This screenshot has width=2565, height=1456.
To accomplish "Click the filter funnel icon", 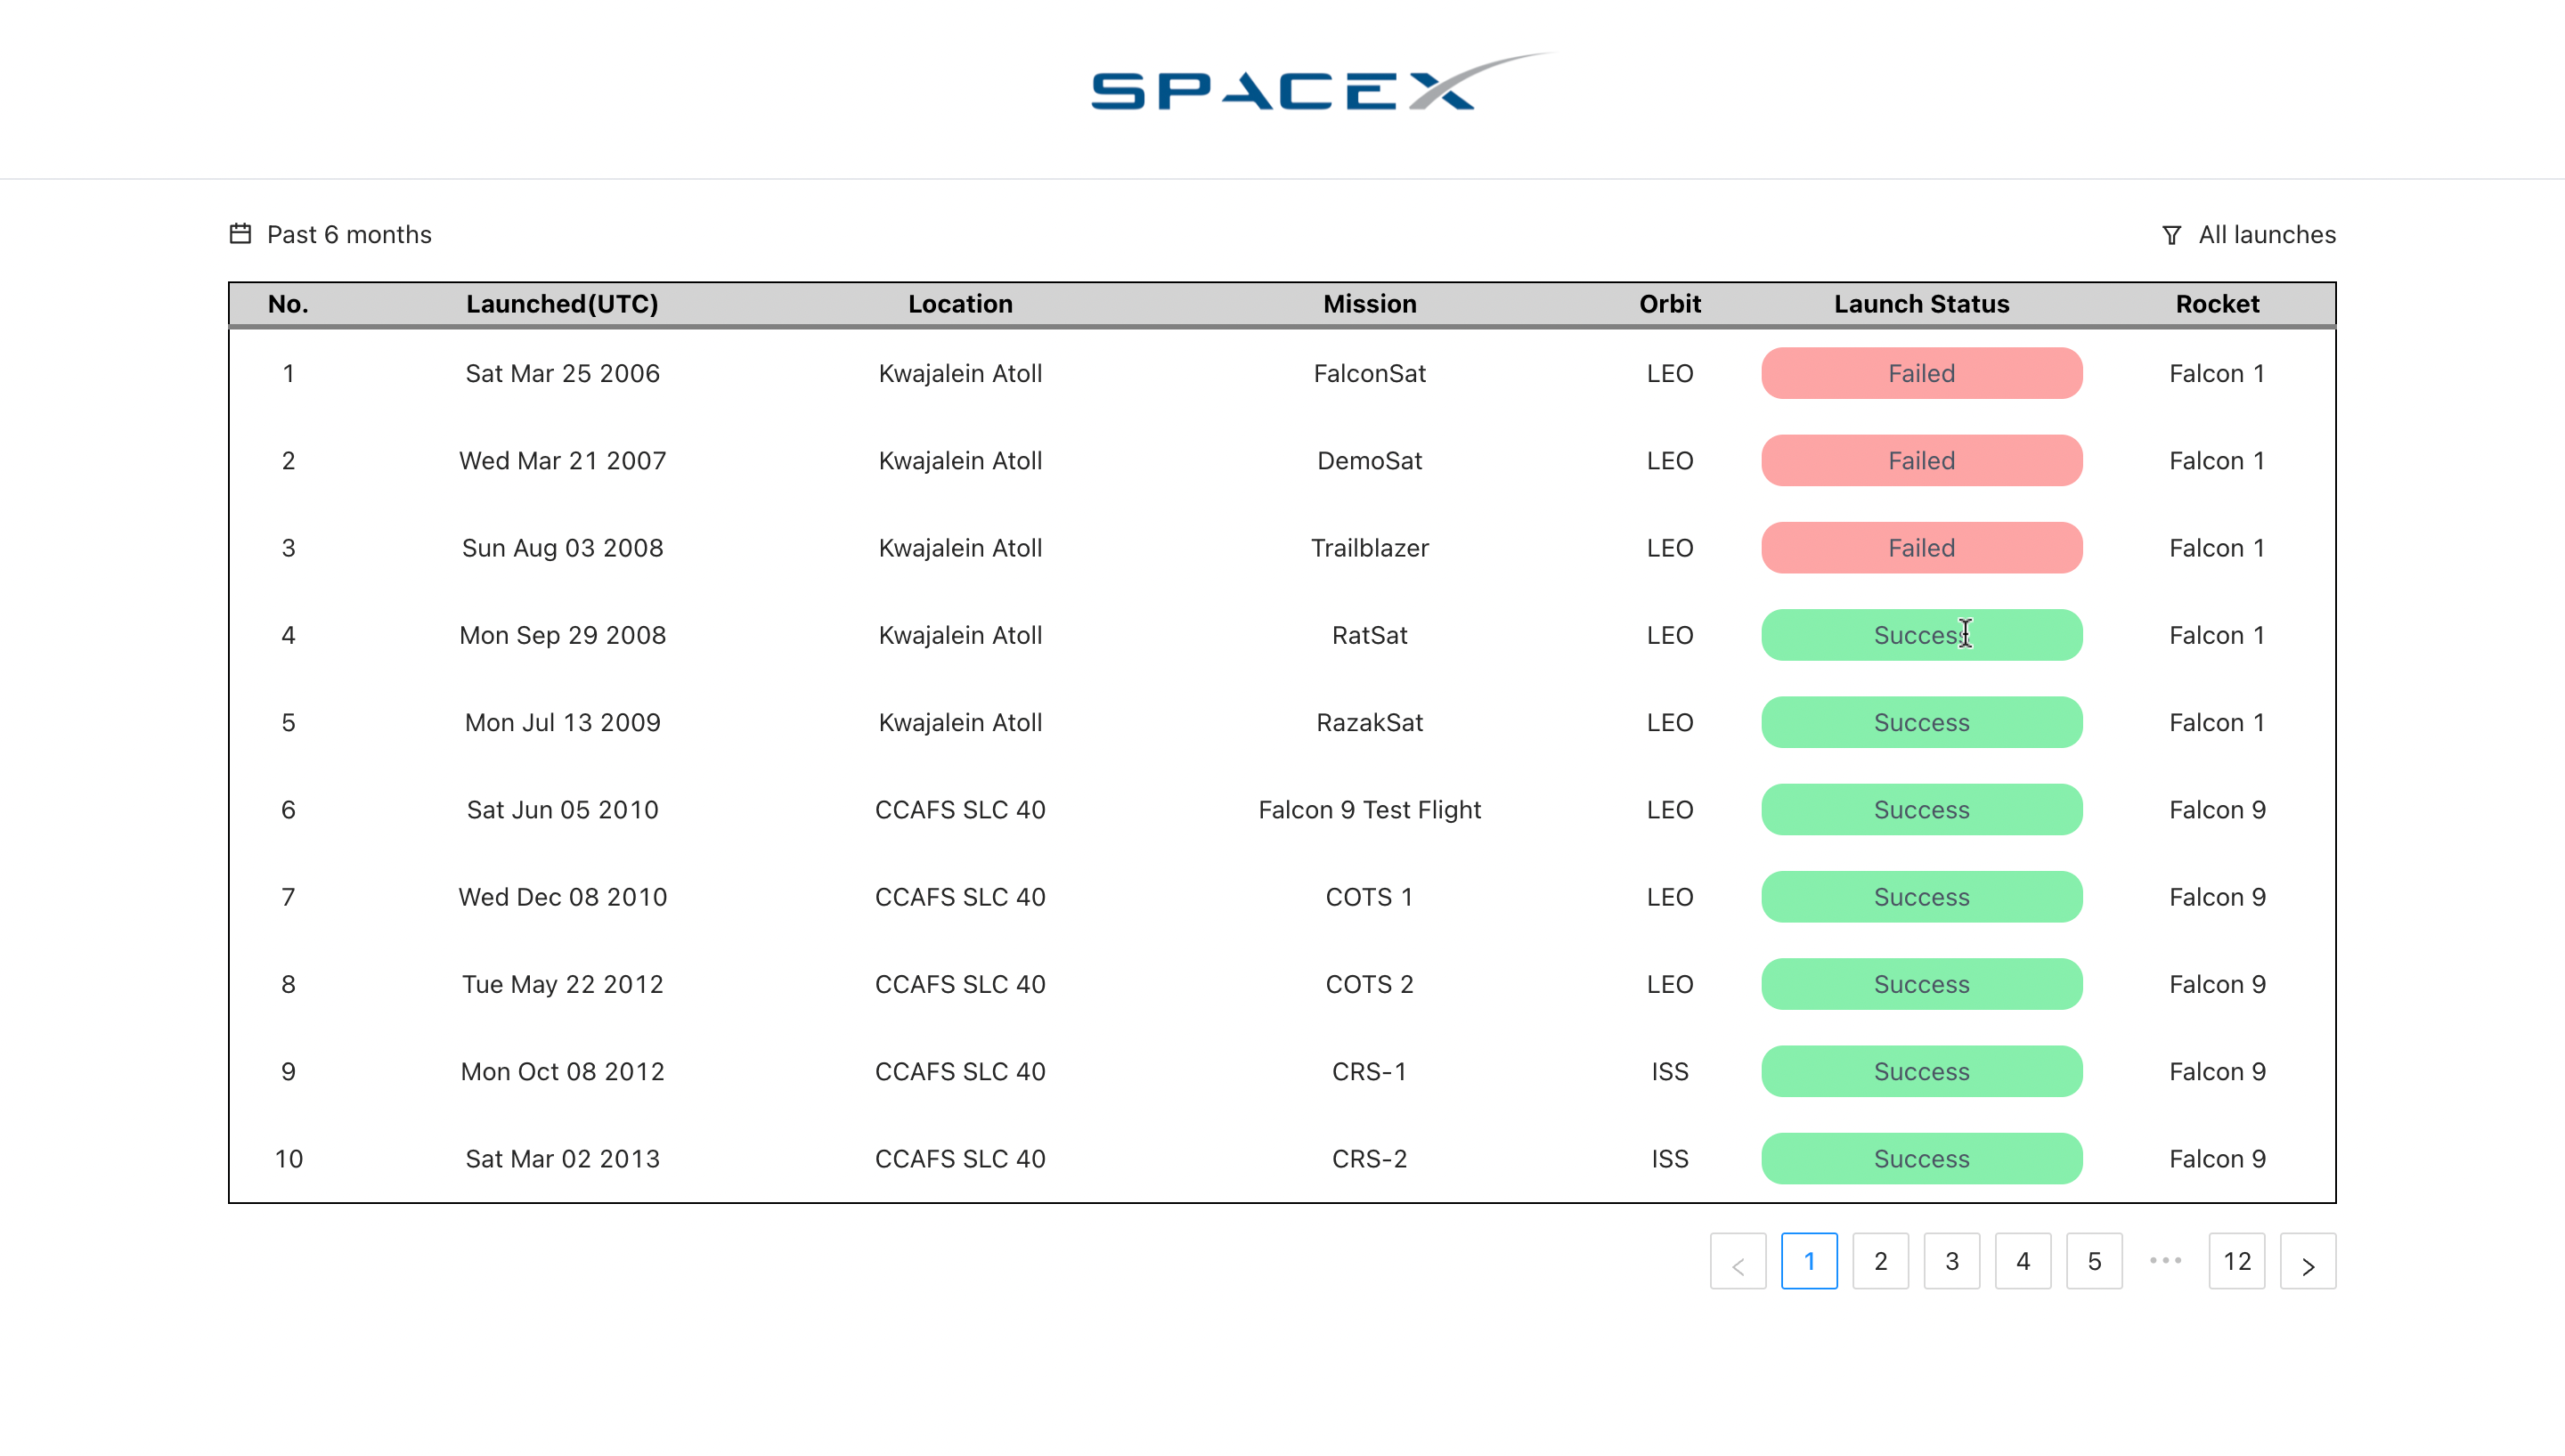I will click(x=2171, y=235).
